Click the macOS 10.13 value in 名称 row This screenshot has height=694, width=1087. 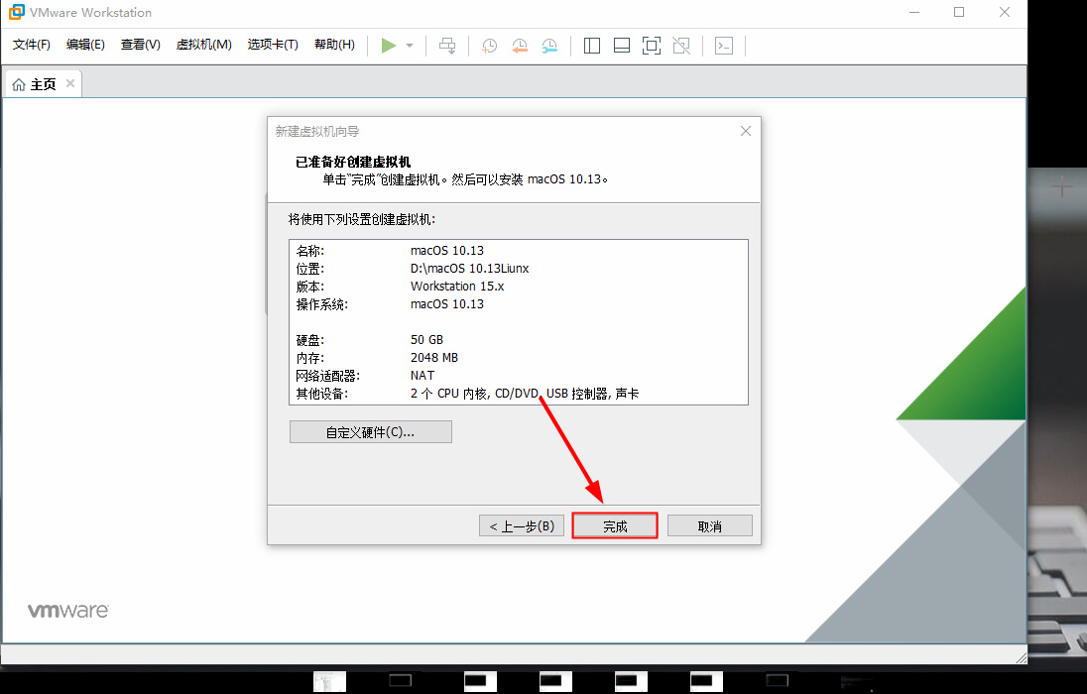tap(447, 250)
